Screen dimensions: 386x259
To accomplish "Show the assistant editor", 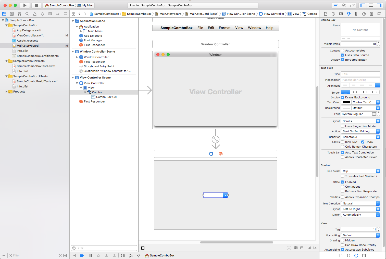I will (x=344, y=5).
